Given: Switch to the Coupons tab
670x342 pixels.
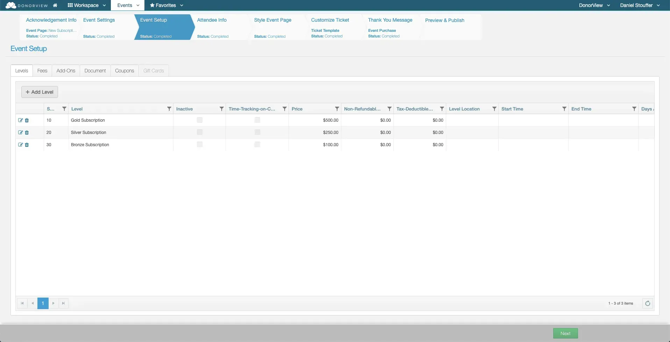Looking at the screenshot, I should 124,71.
